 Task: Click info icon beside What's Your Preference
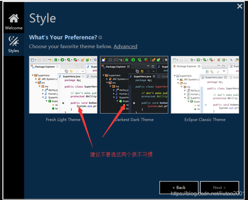[x=100, y=37]
